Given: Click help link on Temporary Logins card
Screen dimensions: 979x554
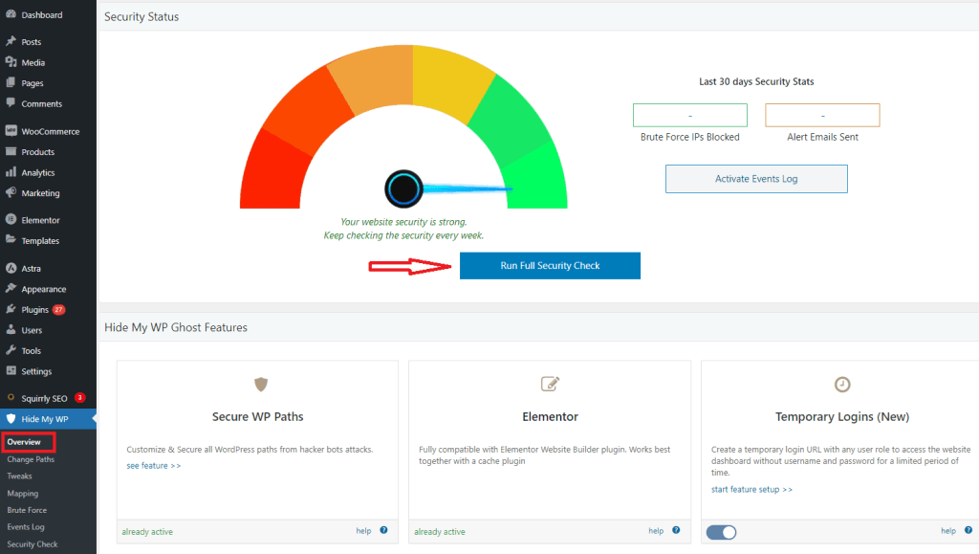Looking at the screenshot, I should tap(948, 531).
